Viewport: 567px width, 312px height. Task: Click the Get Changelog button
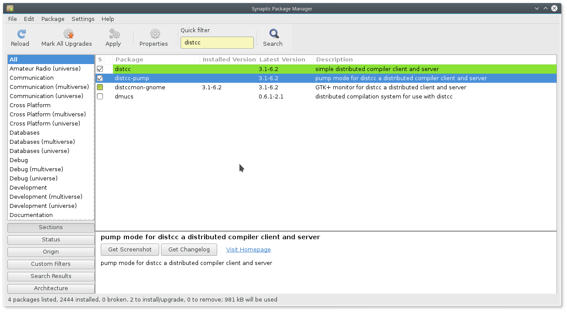pyautogui.click(x=189, y=249)
